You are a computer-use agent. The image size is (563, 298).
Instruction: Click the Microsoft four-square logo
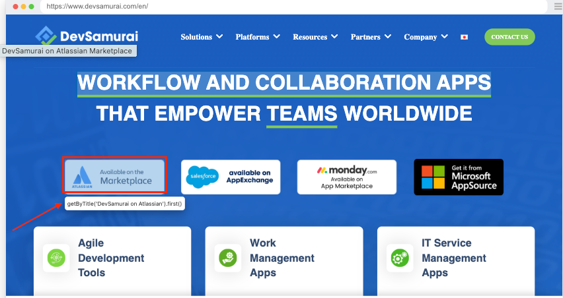click(x=433, y=177)
